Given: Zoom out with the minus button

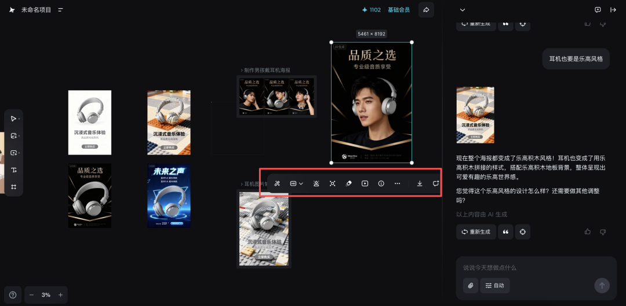Looking at the screenshot, I should (31, 295).
